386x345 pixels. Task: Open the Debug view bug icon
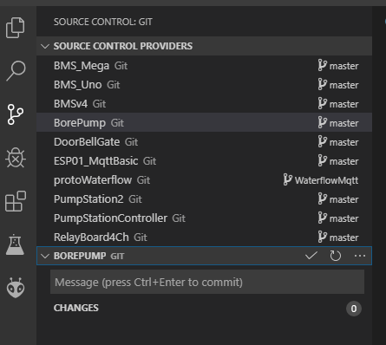pyautogui.click(x=16, y=158)
